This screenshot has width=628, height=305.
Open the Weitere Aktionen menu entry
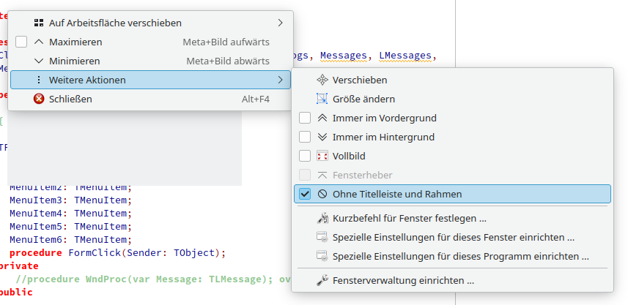pos(151,80)
